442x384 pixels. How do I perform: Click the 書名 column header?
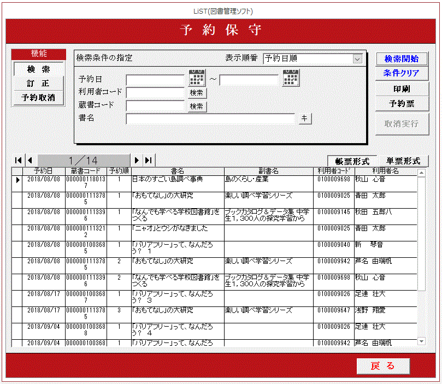point(178,171)
